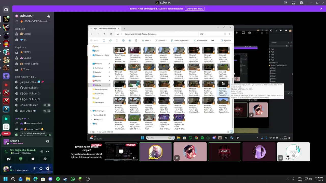Open the soundboard icon
The image size is (326, 183).
pos(45,159)
